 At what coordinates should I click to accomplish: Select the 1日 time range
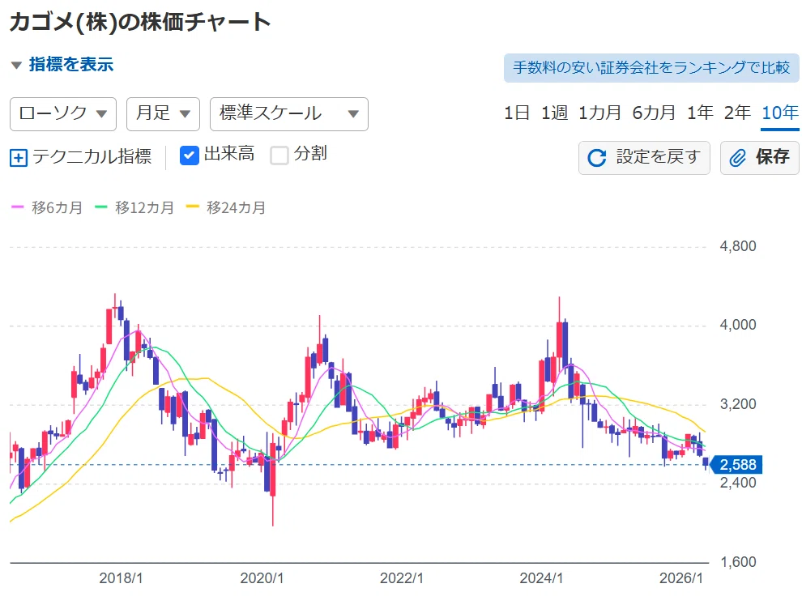516,113
